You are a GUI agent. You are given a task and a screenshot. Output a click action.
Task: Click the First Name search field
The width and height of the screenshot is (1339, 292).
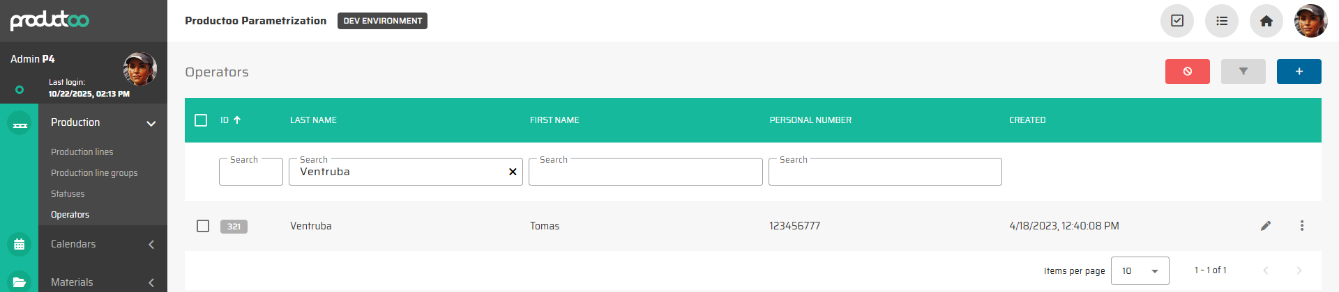pyautogui.click(x=645, y=172)
